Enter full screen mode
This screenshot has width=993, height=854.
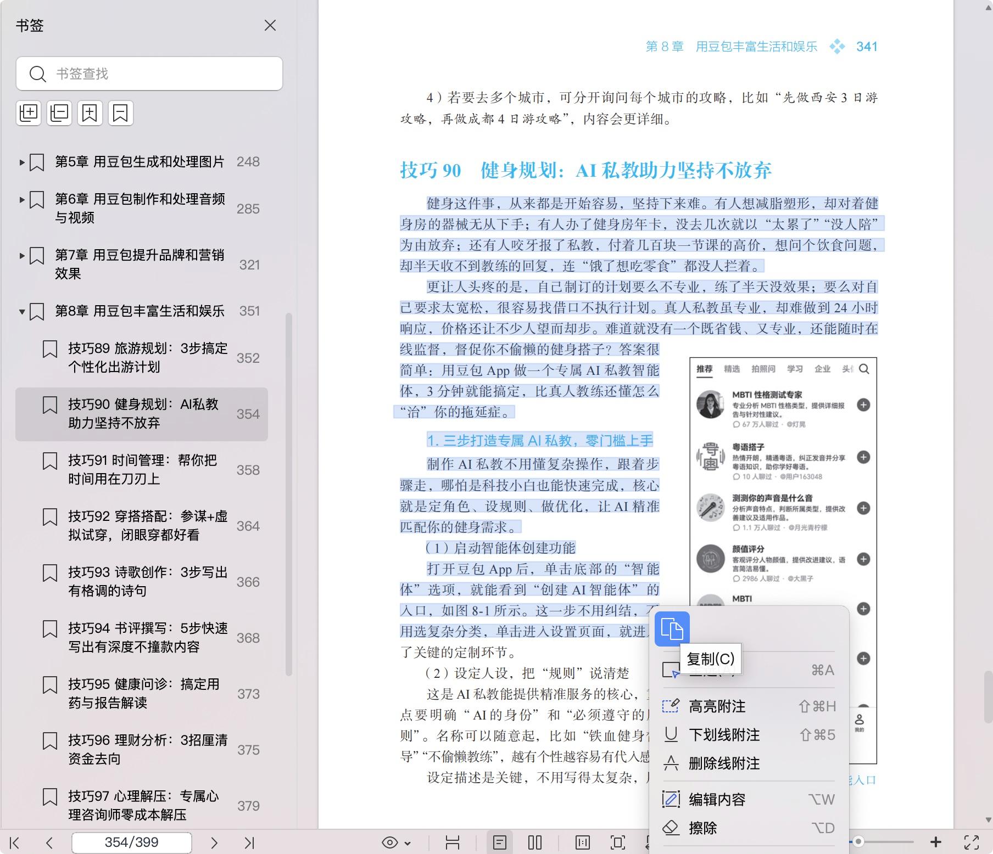tap(972, 842)
